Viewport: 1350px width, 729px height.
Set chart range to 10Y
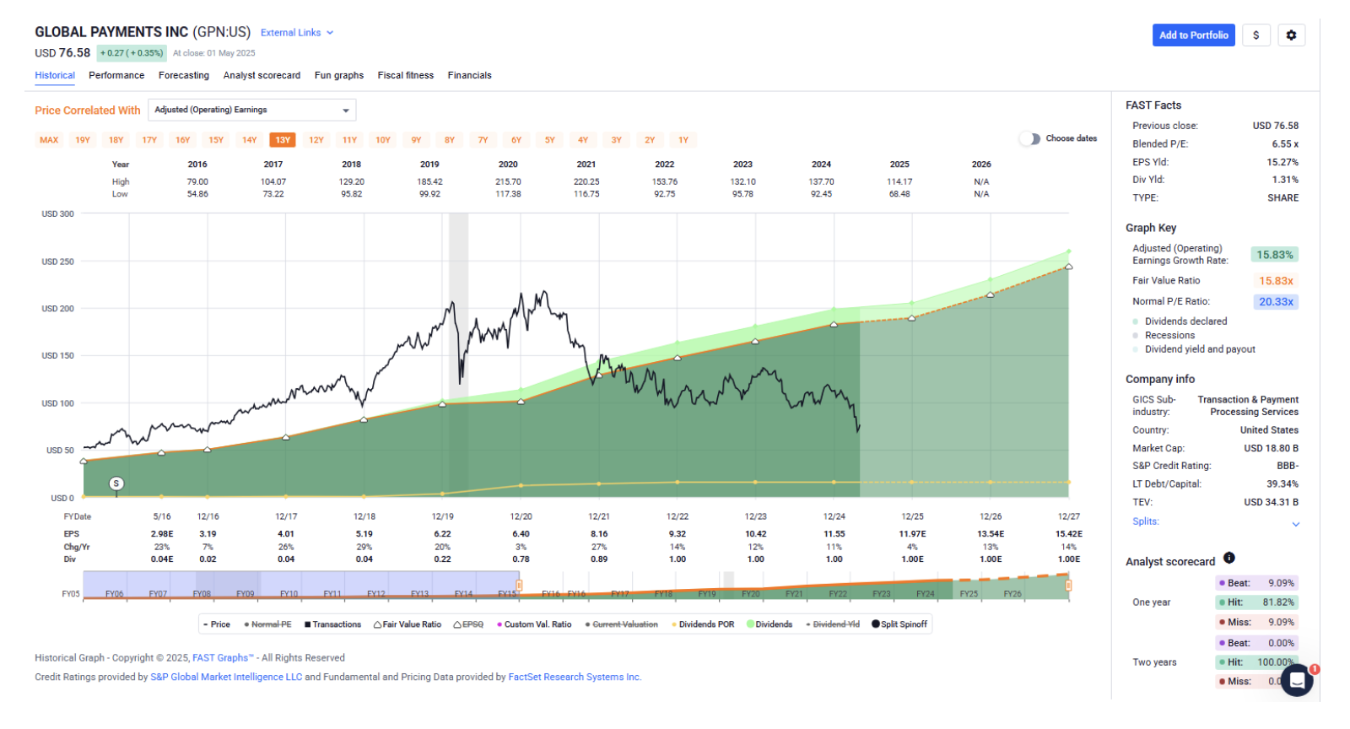pos(383,140)
